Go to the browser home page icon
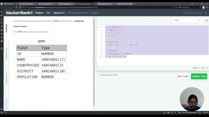 point(20,7)
